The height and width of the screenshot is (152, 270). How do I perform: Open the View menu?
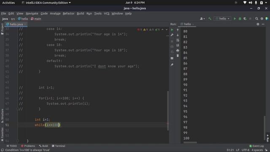coord(20,14)
